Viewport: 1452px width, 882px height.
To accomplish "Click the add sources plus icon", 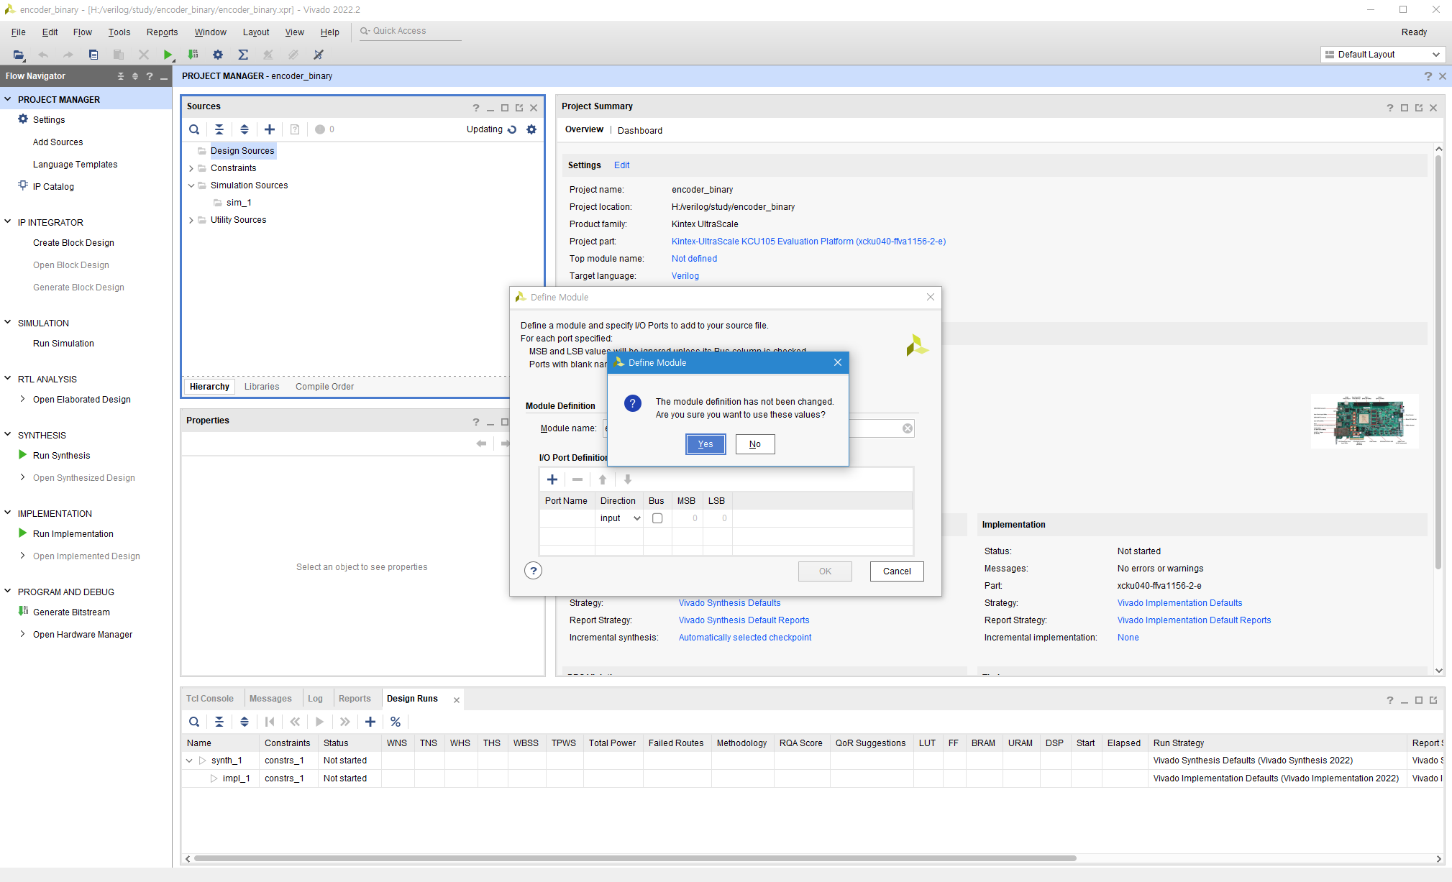I will [x=270, y=129].
